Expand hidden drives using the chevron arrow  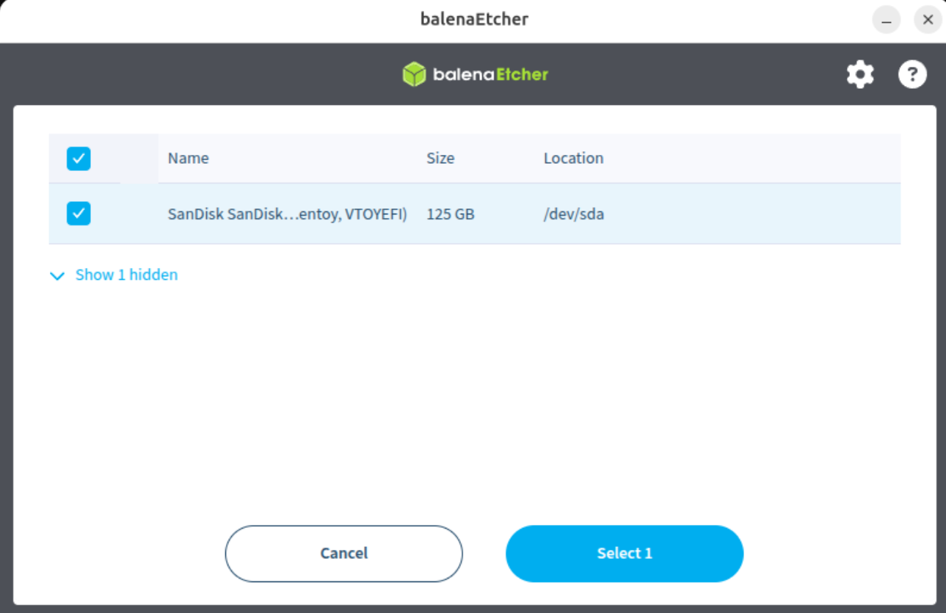(x=57, y=276)
